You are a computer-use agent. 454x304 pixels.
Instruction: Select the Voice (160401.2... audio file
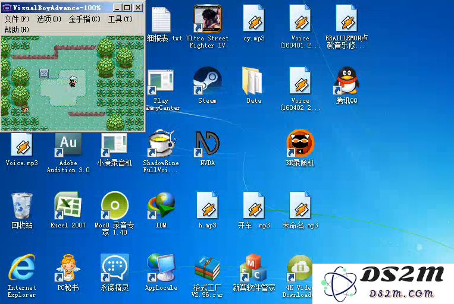(300, 18)
